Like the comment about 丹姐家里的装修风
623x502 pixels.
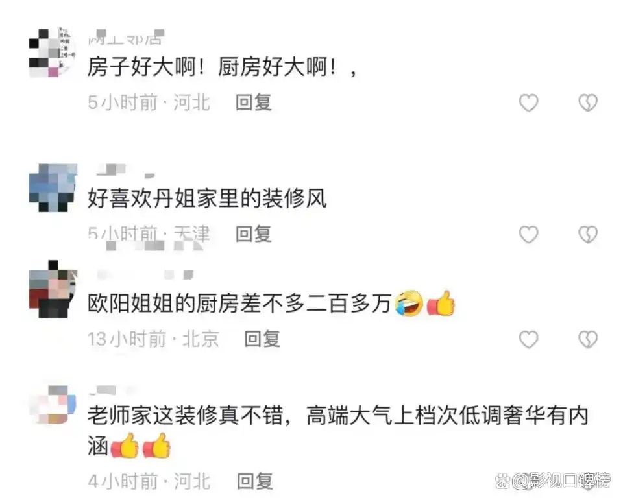pyautogui.click(x=528, y=234)
